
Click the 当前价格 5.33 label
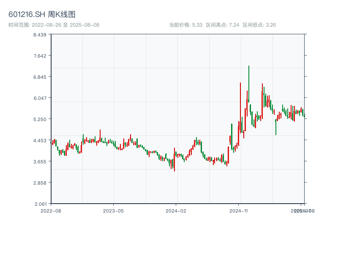click(x=185, y=25)
